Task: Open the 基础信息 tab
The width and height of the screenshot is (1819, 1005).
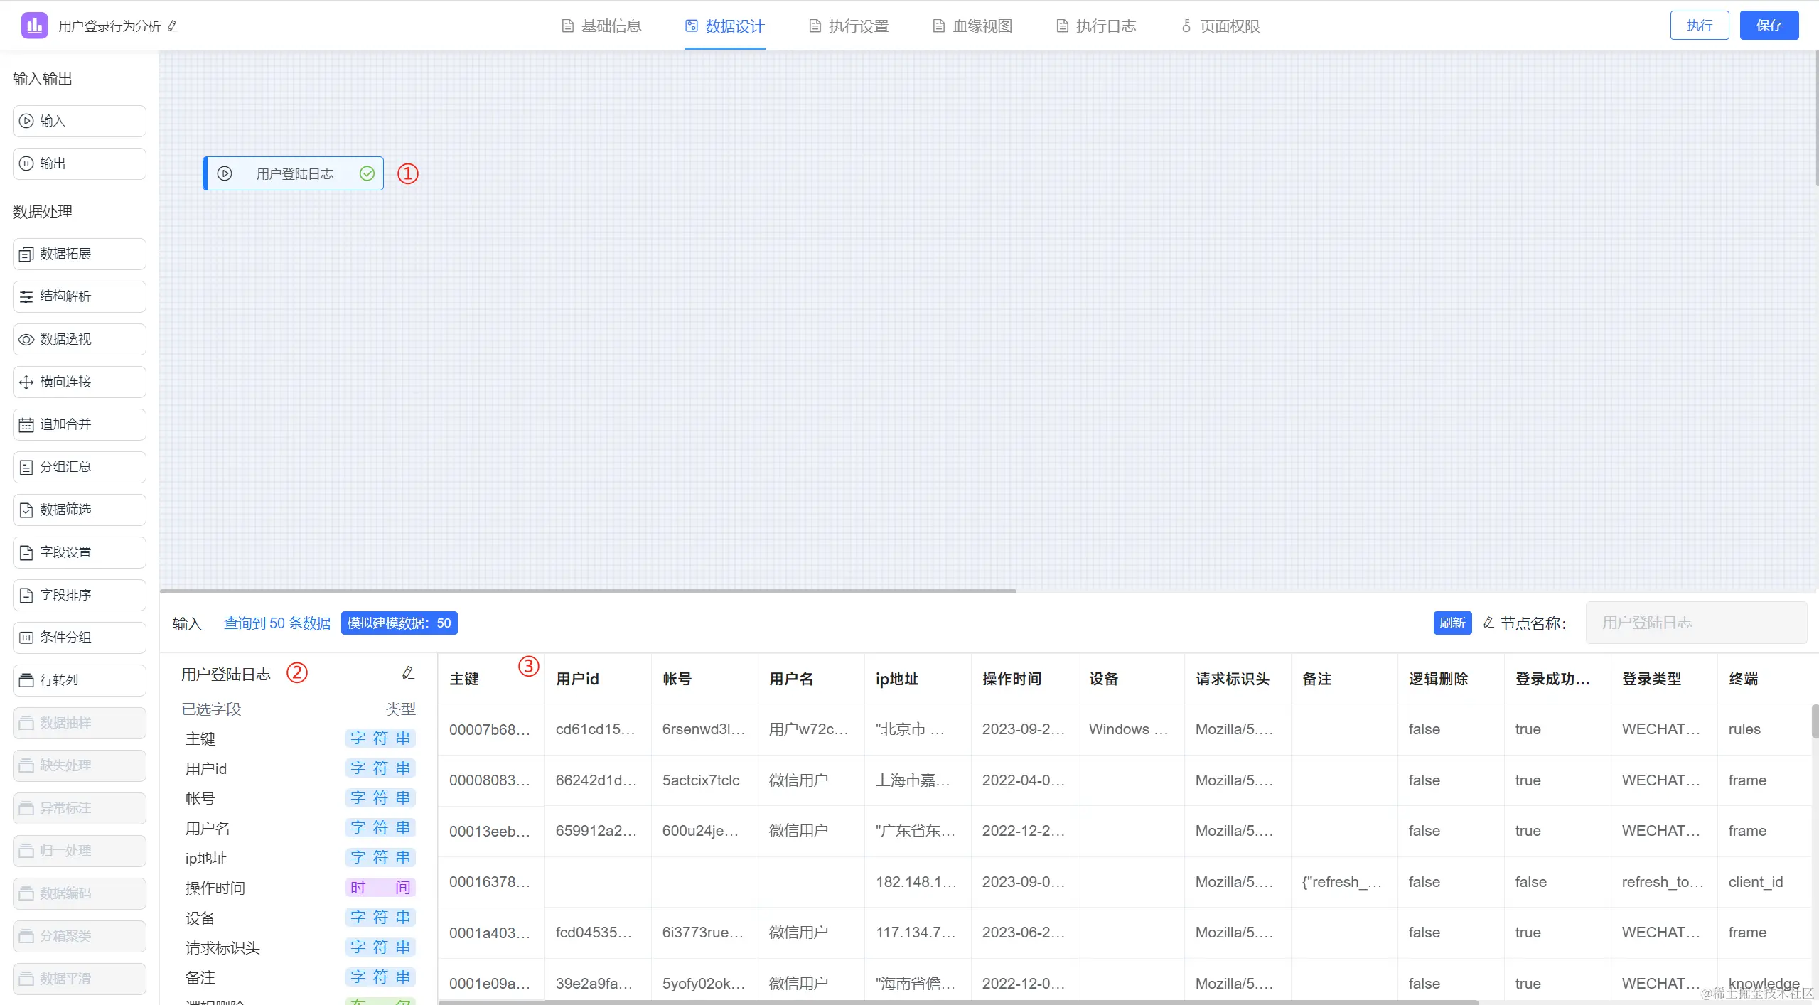Action: click(601, 26)
